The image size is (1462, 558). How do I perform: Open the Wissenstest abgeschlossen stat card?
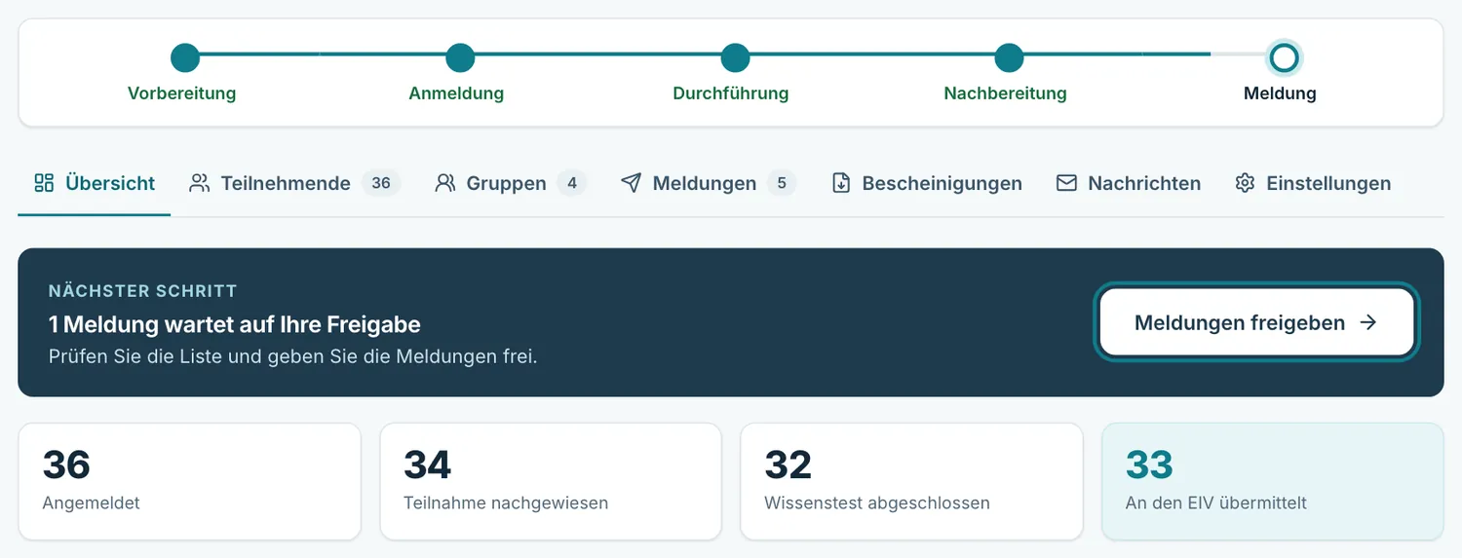pyautogui.click(x=911, y=481)
